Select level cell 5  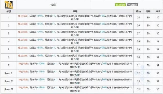coord(9,49)
